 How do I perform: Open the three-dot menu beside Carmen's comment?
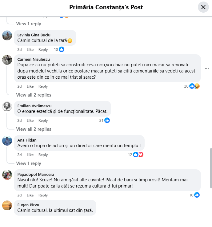[x=207, y=68]
